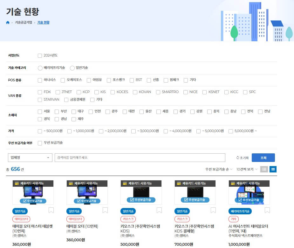Viewport: 294px width, 248px height.
Task: Click 초기화 to reset filters
Action: (244, 158)
